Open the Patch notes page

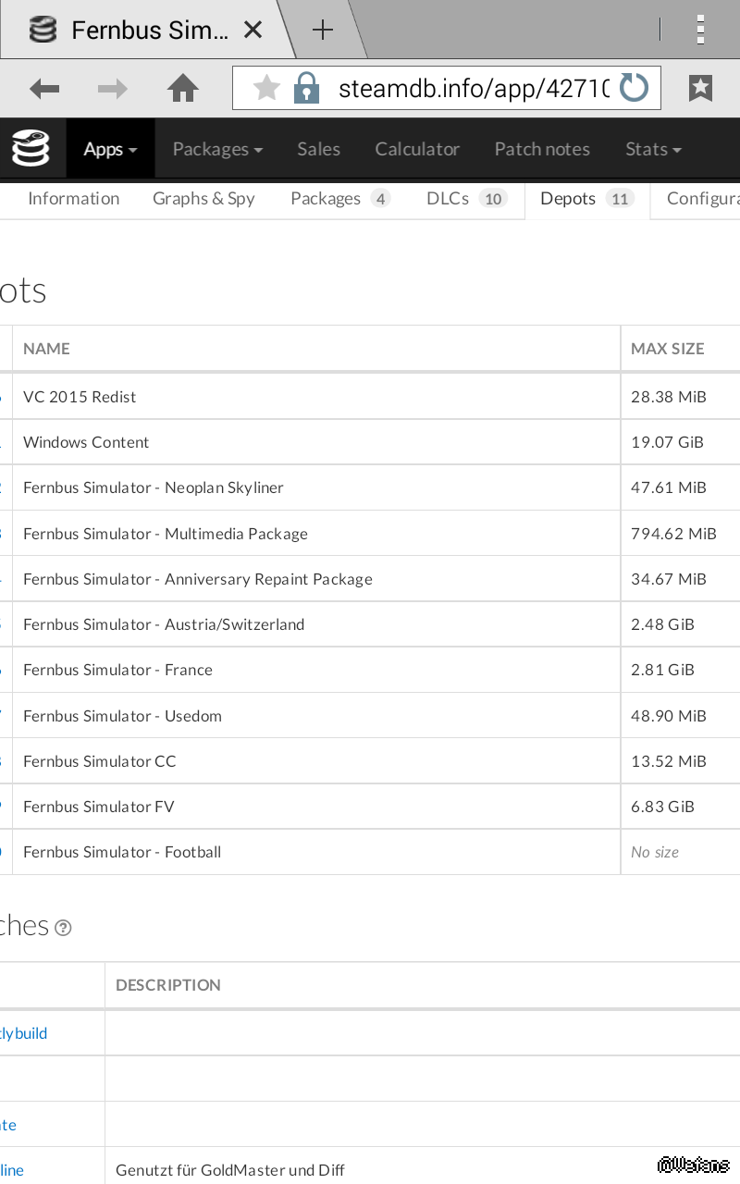(x=542, y=149)
